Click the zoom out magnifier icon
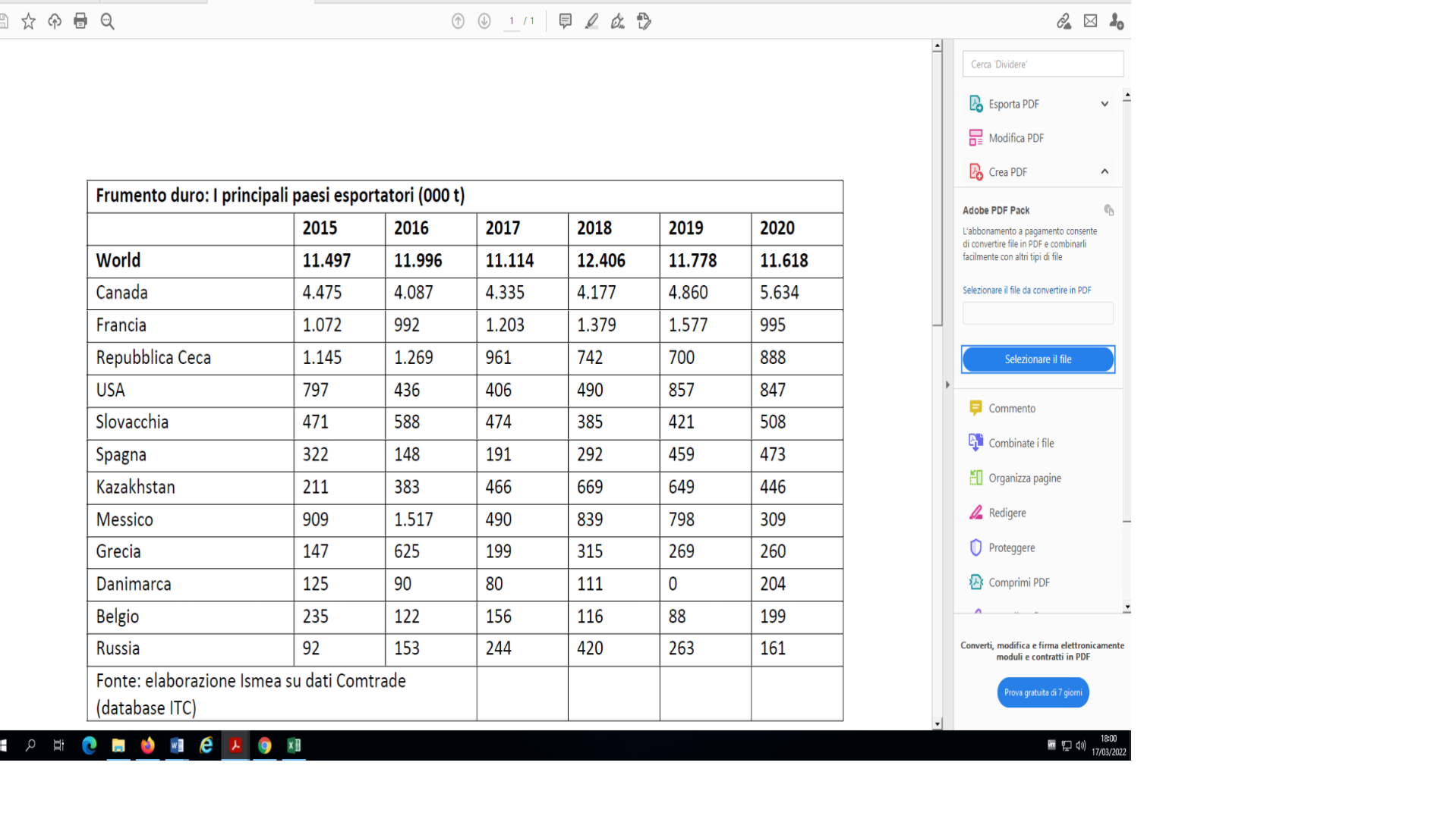The height and width of the screenshot is (819, 1456). 108,21
